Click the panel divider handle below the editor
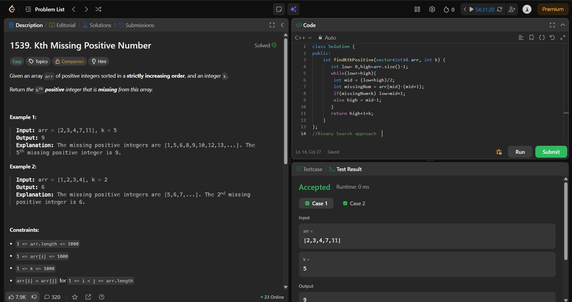572x302 pixels. [430, 160]
